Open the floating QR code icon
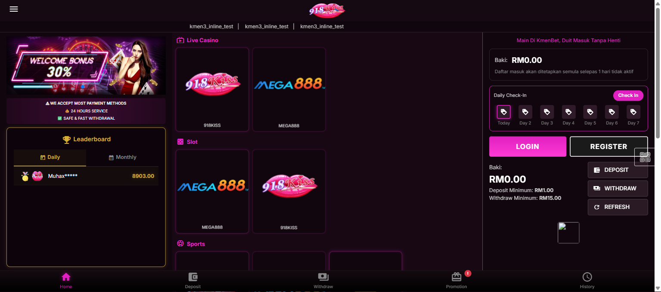This screenshot has width=661, height=292. [x=645, y=157]
